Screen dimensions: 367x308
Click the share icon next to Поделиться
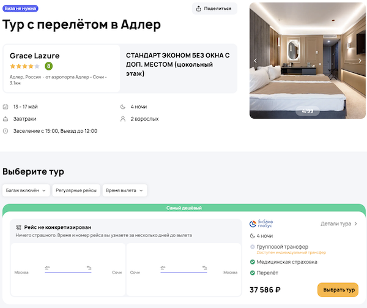tap(200, 9)
